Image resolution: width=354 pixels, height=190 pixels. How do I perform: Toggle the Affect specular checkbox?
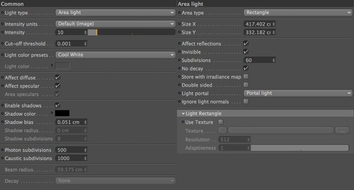[x=58, y=86]
